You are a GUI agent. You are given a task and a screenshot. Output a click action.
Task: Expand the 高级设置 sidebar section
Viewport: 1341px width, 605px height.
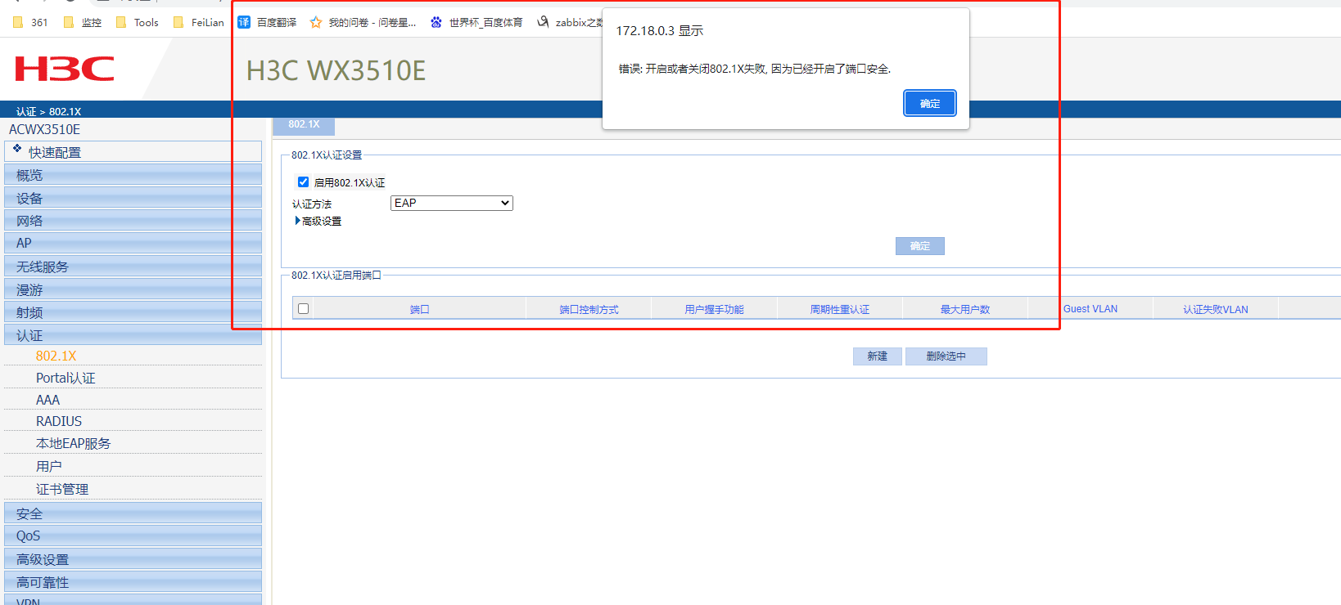[133, 558]
